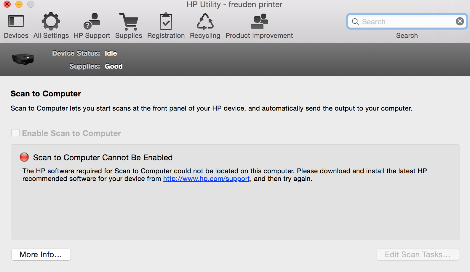Image resolution: width=470 pixels, height=272 pixels.
Task: Open the hp.com/support link
Action: point(206,179)
